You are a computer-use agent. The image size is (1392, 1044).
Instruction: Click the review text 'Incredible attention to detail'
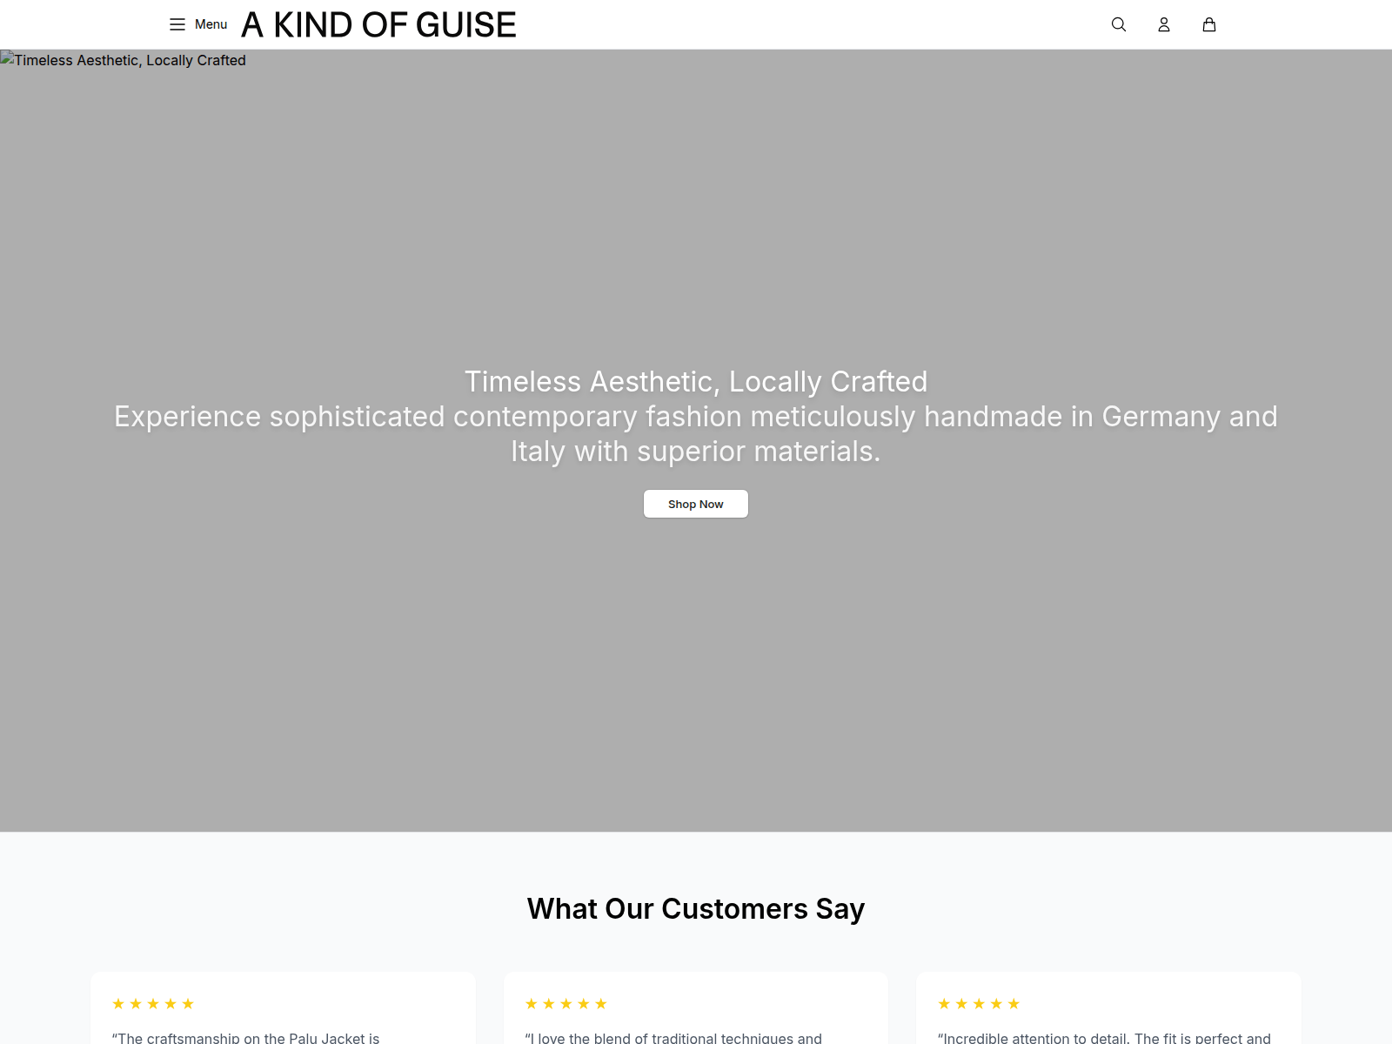pos(1104,1037)
